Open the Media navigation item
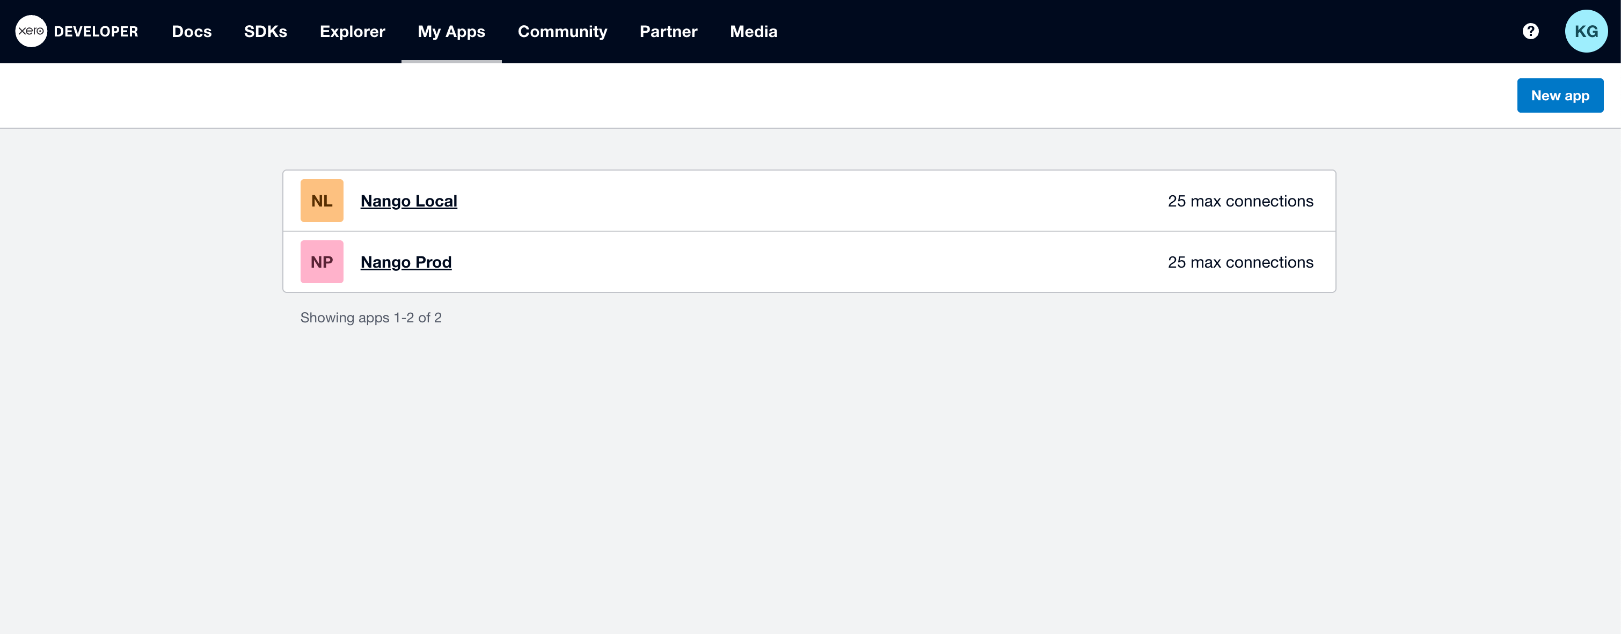 point(753,32)
